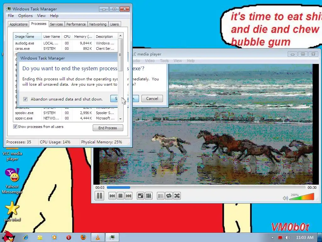Switch to the Networking tab
This screenshot has width=322, height=242.
coord(98,24)
